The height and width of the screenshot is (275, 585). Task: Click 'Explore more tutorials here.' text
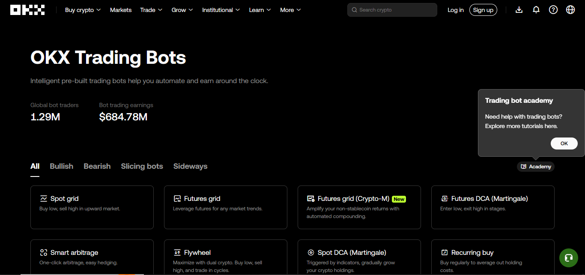point(521,126)
